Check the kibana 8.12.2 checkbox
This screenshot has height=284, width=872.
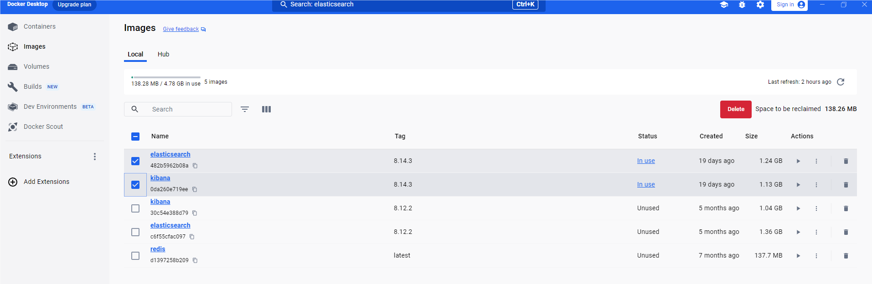(135, 208)
